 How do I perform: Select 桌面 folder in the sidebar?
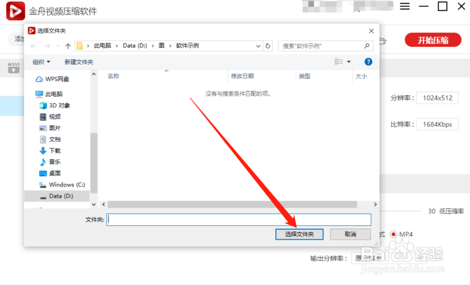(x=50, y=173)
